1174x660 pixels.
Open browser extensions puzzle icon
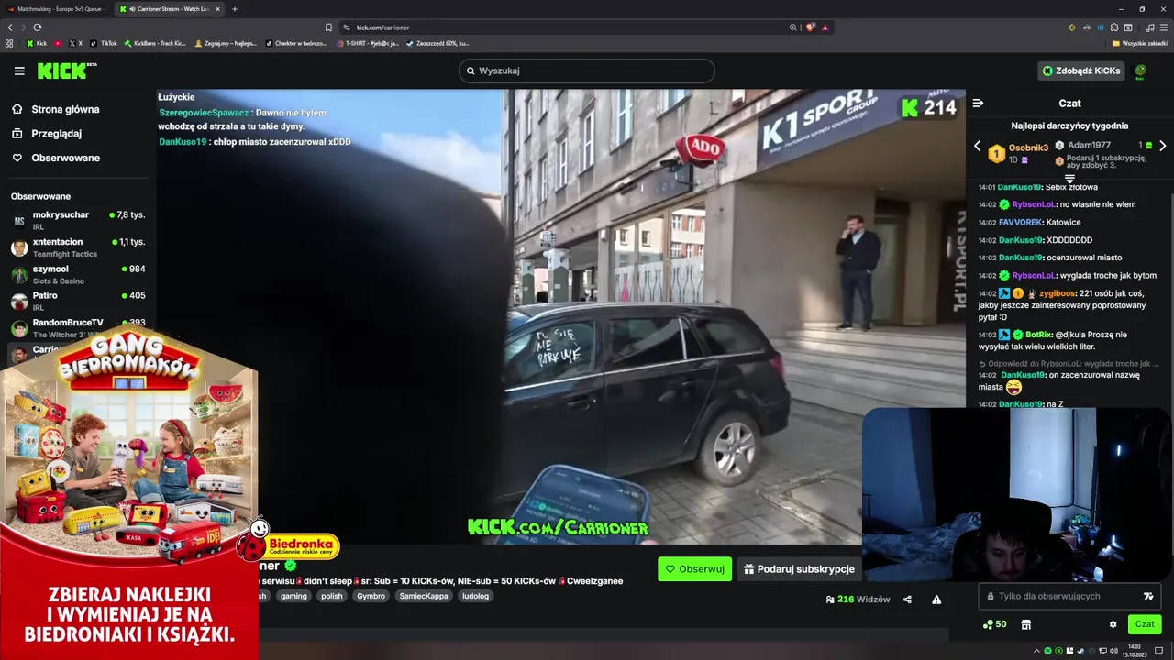1113,27
